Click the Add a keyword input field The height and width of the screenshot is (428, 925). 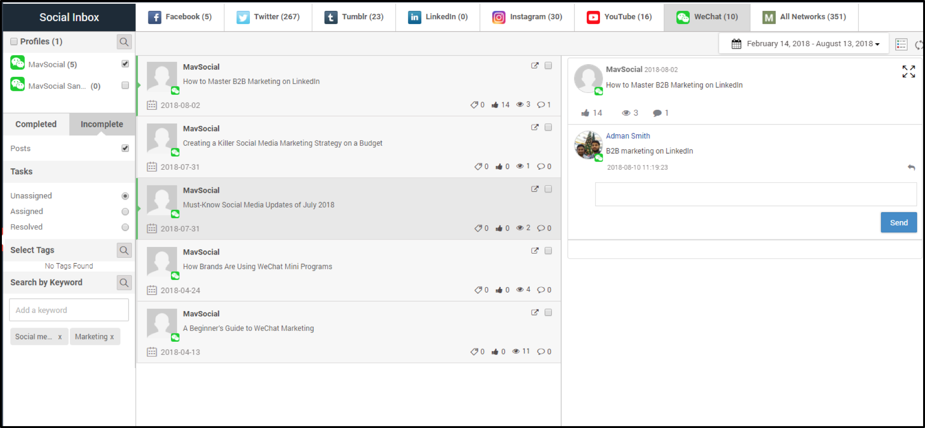click(69, 310)
